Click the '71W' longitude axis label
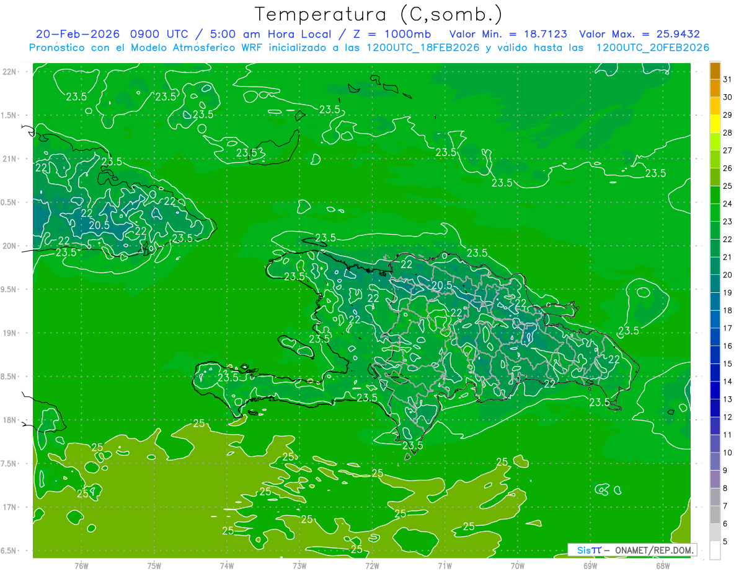Viewport: 744px width, 574px height. point(445,565)
